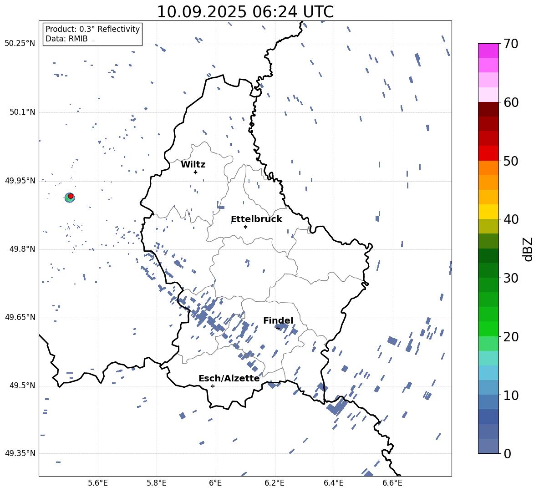Click the Ettelbruck station cross marker
The image size is (539, 492).
click(245, 227)
